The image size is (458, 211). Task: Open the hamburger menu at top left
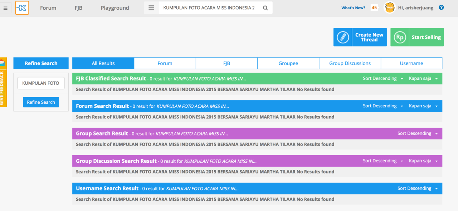[x=5, y=8]
